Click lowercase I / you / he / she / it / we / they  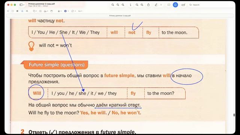[x=84, y=93]
